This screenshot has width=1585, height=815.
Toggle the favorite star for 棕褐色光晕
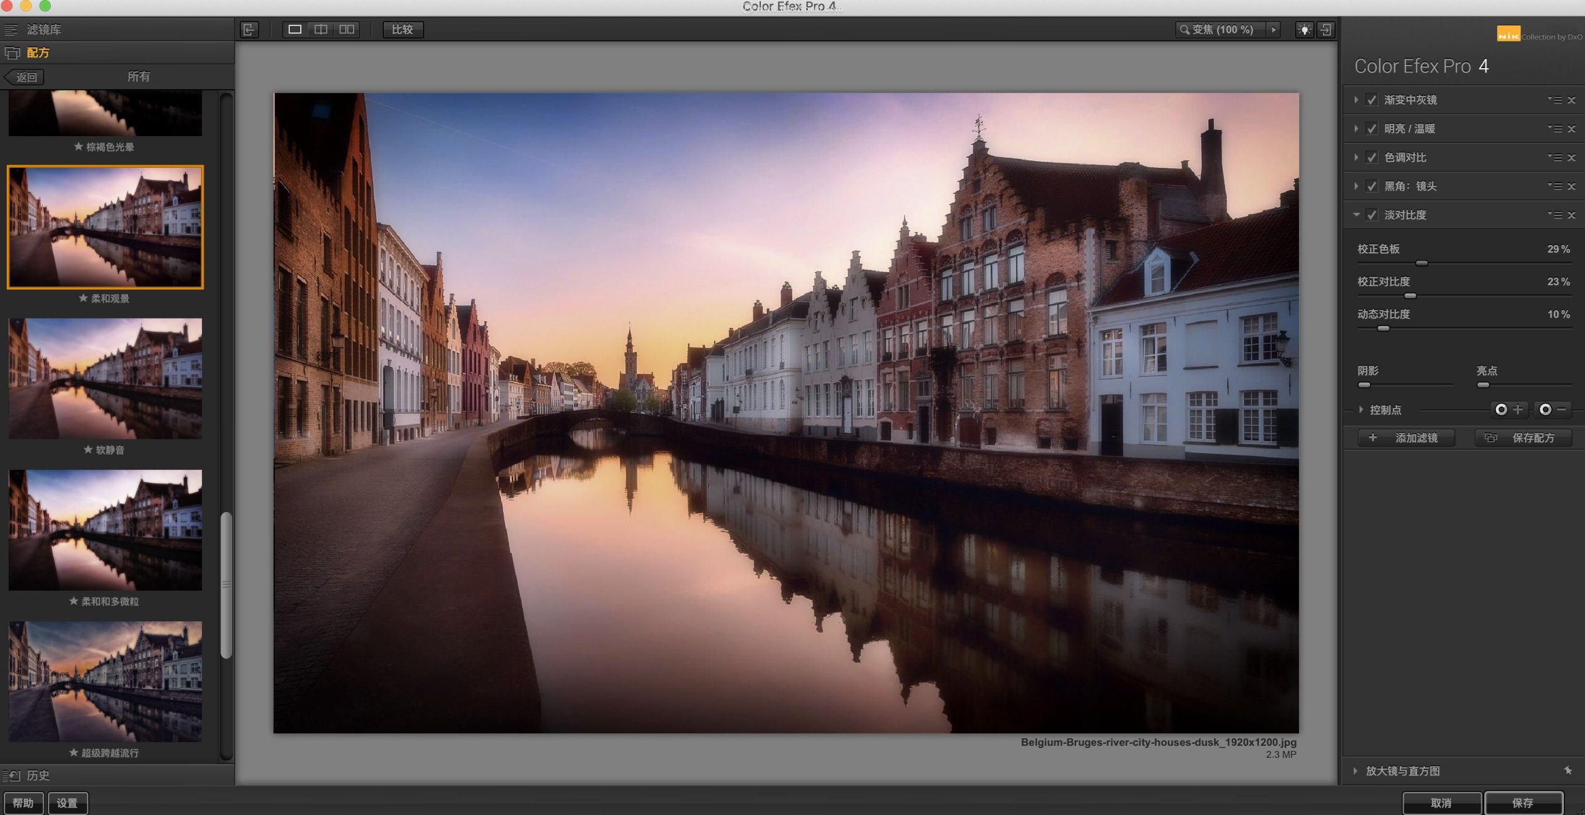[x=78, y=147]
